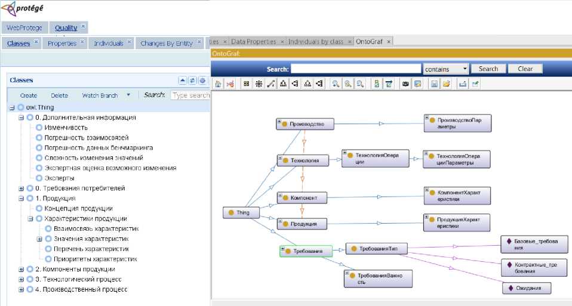
Task: Click the Create link in Classes panel
Action: pyautogui.click(x=29, y=95)
